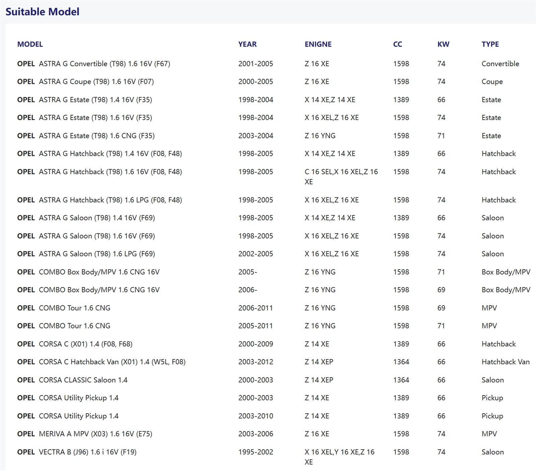
Task: Select 'ASTRA G Hatchback (T98) 1.4 16V' model
Action: (110, 154)
